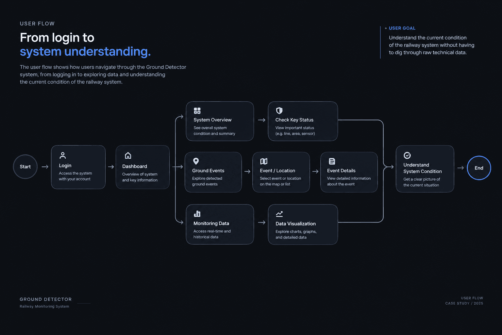Viewport: 502px width, 335px height.
Task: Select the "Login" card title
Action: [65, 166]
